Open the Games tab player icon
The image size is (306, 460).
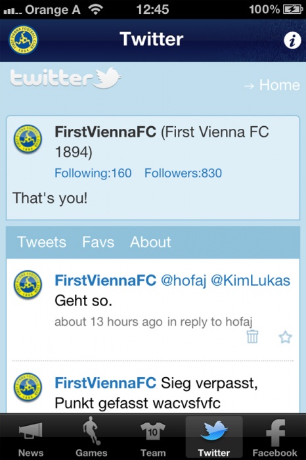coord(91,430)
